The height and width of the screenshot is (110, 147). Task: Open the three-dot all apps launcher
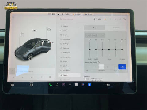tap(70, 85)
